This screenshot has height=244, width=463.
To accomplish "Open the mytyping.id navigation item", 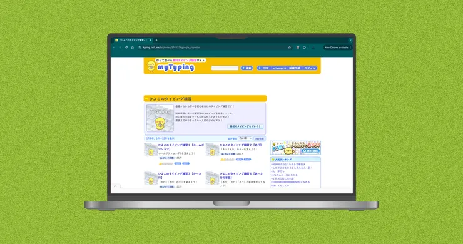I will pyautogui.click(x=279, y=68).
